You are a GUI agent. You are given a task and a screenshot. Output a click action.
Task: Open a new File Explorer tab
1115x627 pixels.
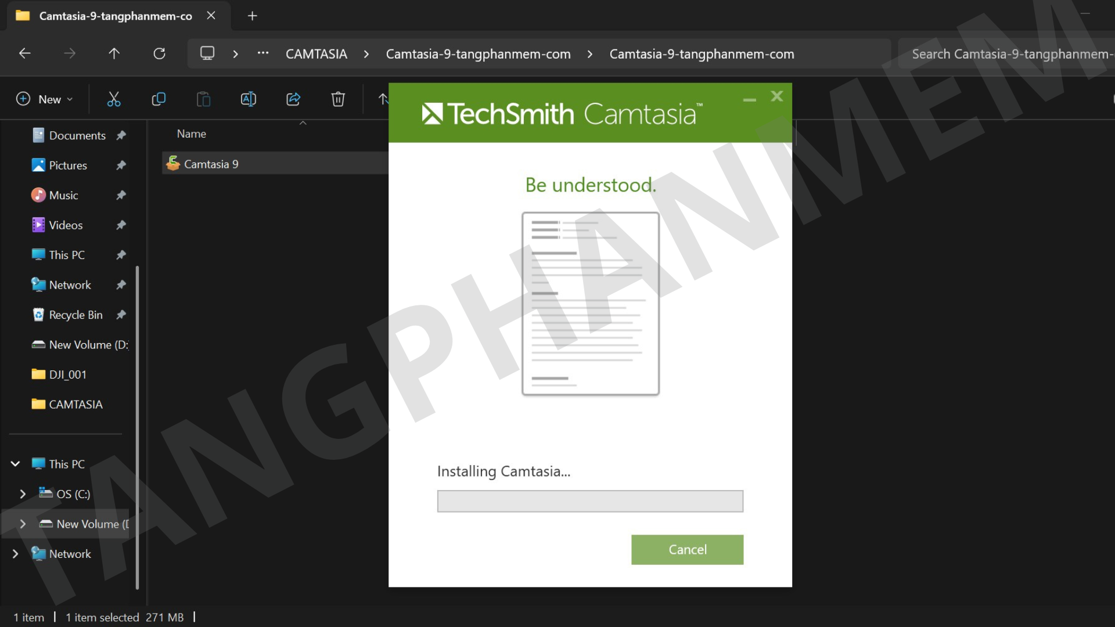coord(252,16)
